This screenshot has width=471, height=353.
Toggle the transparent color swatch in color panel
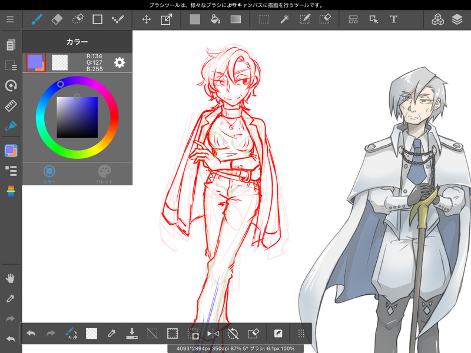[x=59, y=62]
